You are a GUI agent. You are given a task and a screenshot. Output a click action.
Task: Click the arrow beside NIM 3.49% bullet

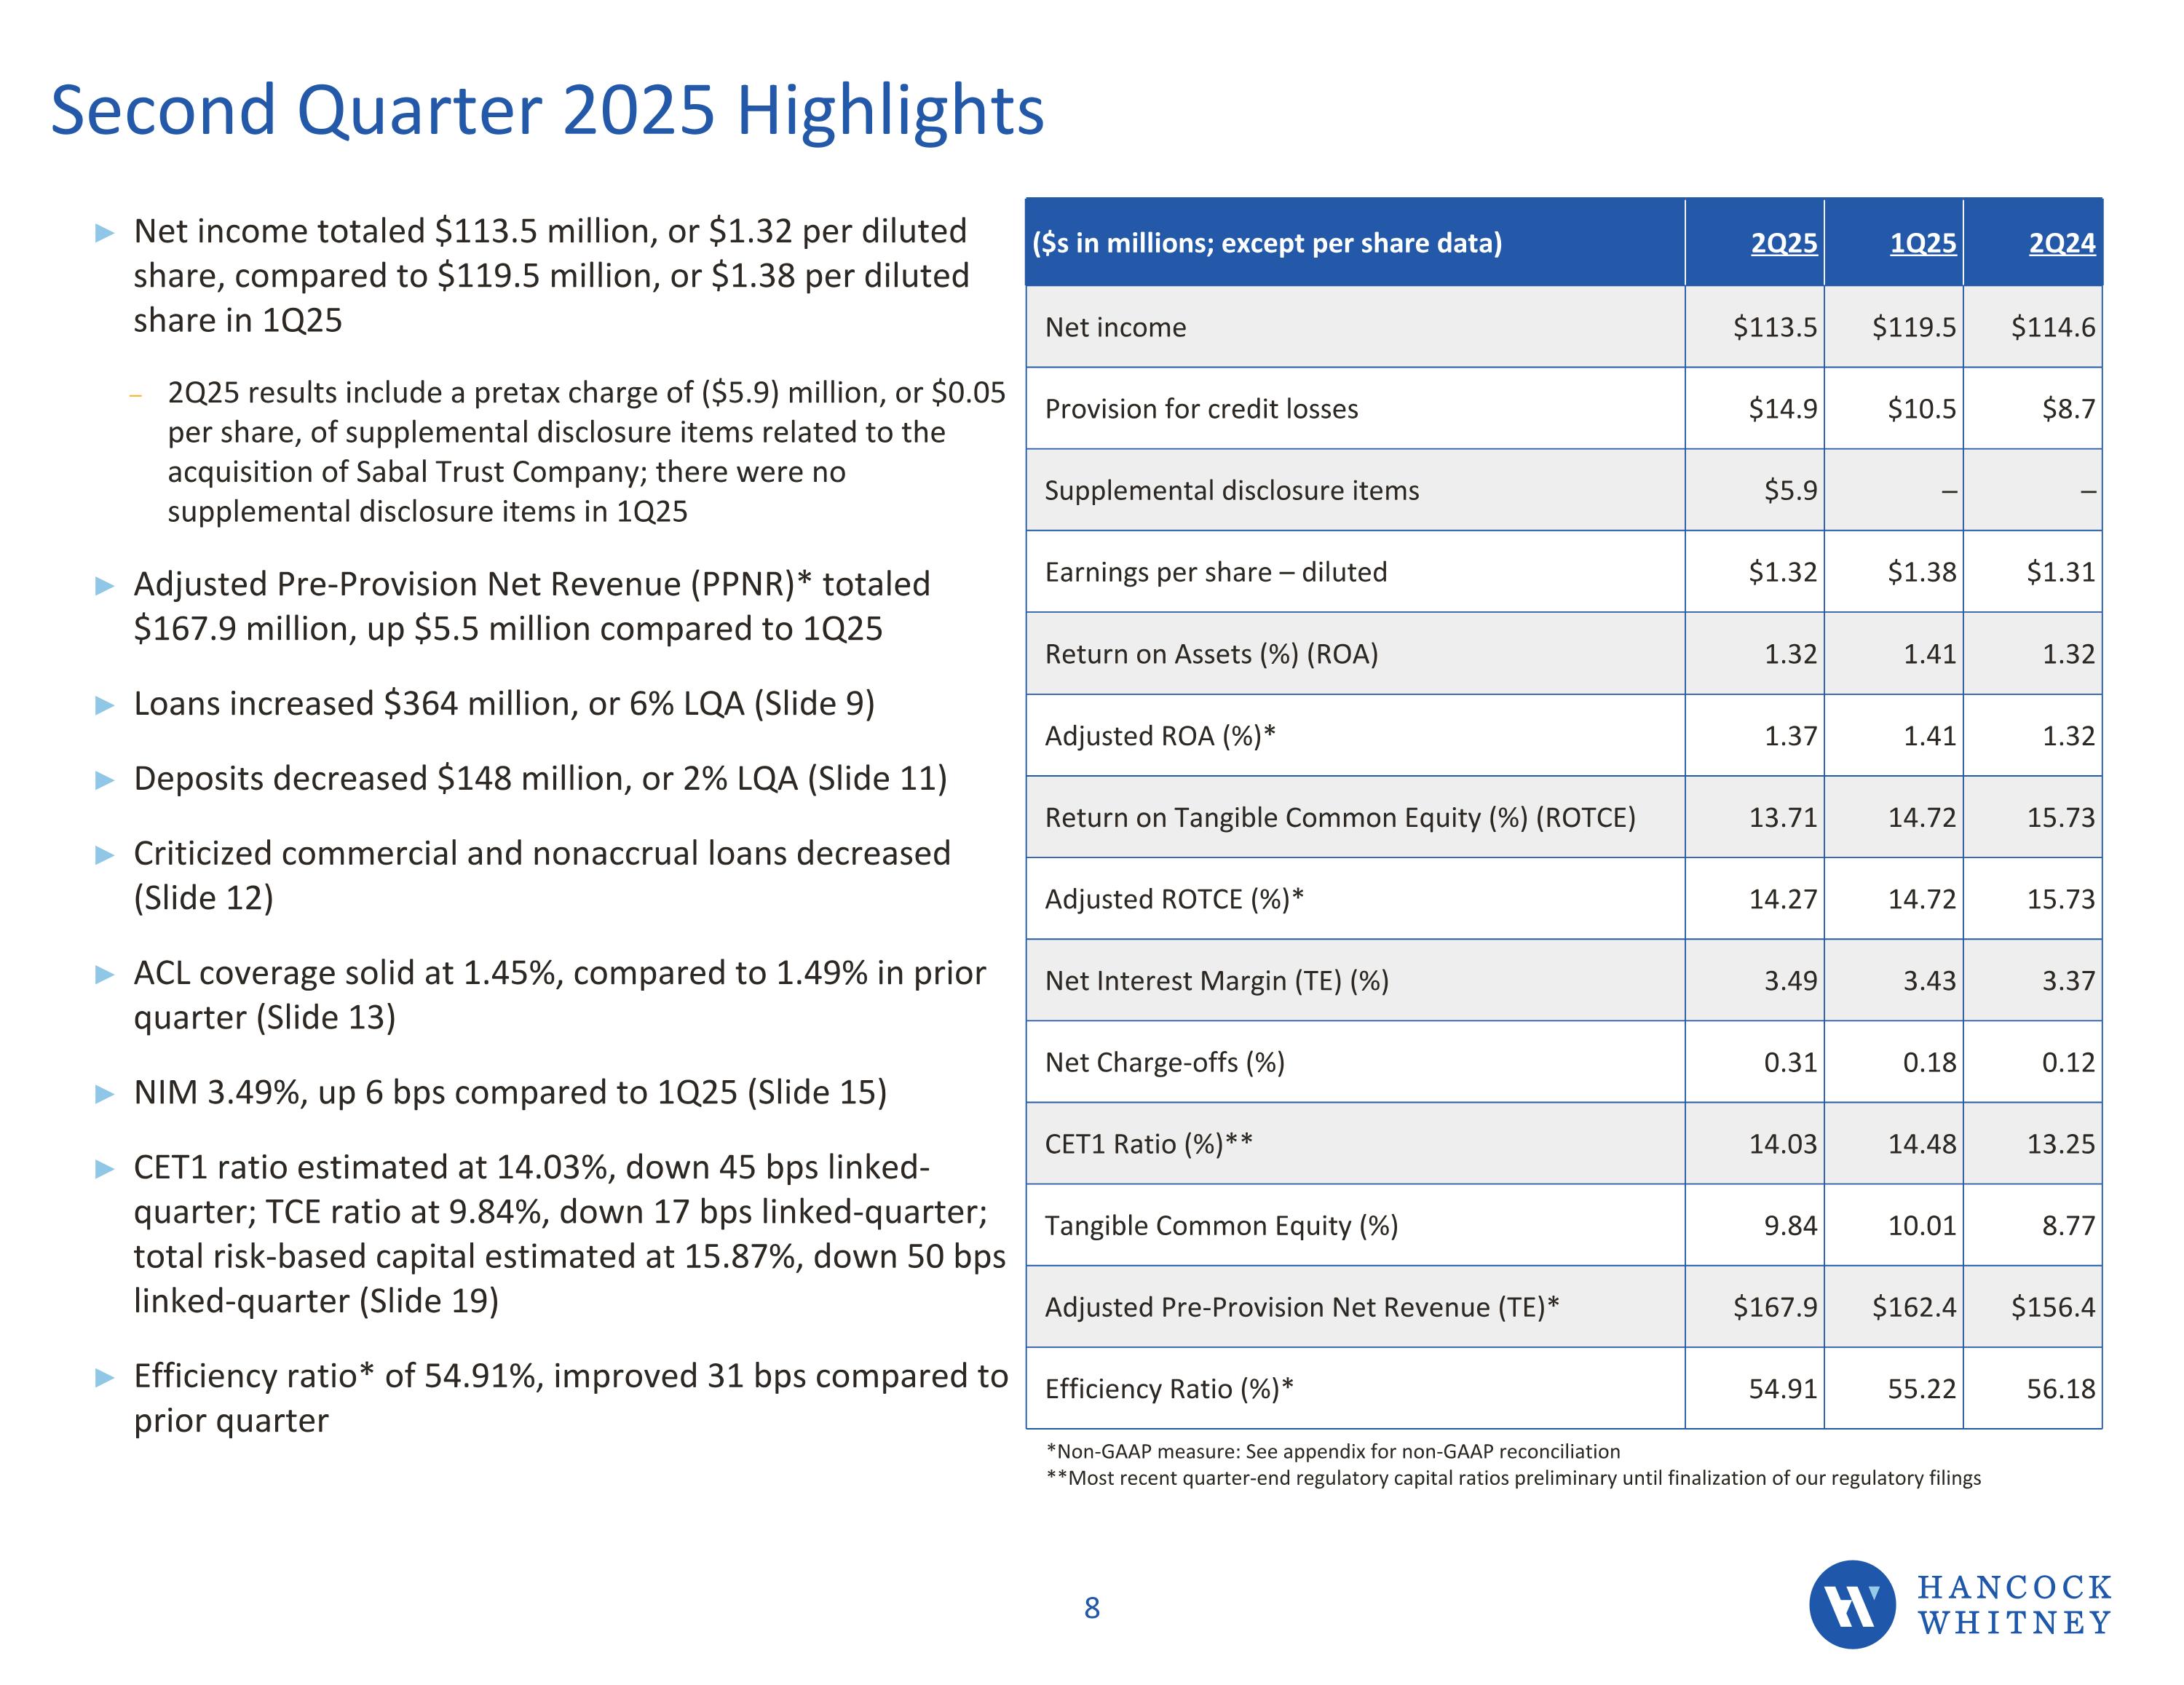[x=105, y=1094]
